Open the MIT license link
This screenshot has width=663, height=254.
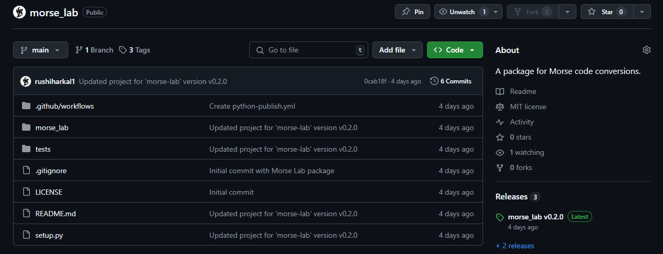(x=528, y=107)
